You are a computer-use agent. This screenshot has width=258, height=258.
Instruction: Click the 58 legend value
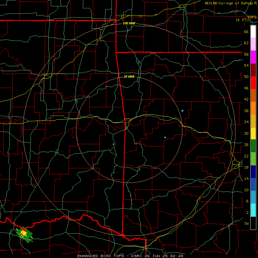[246, 54]
